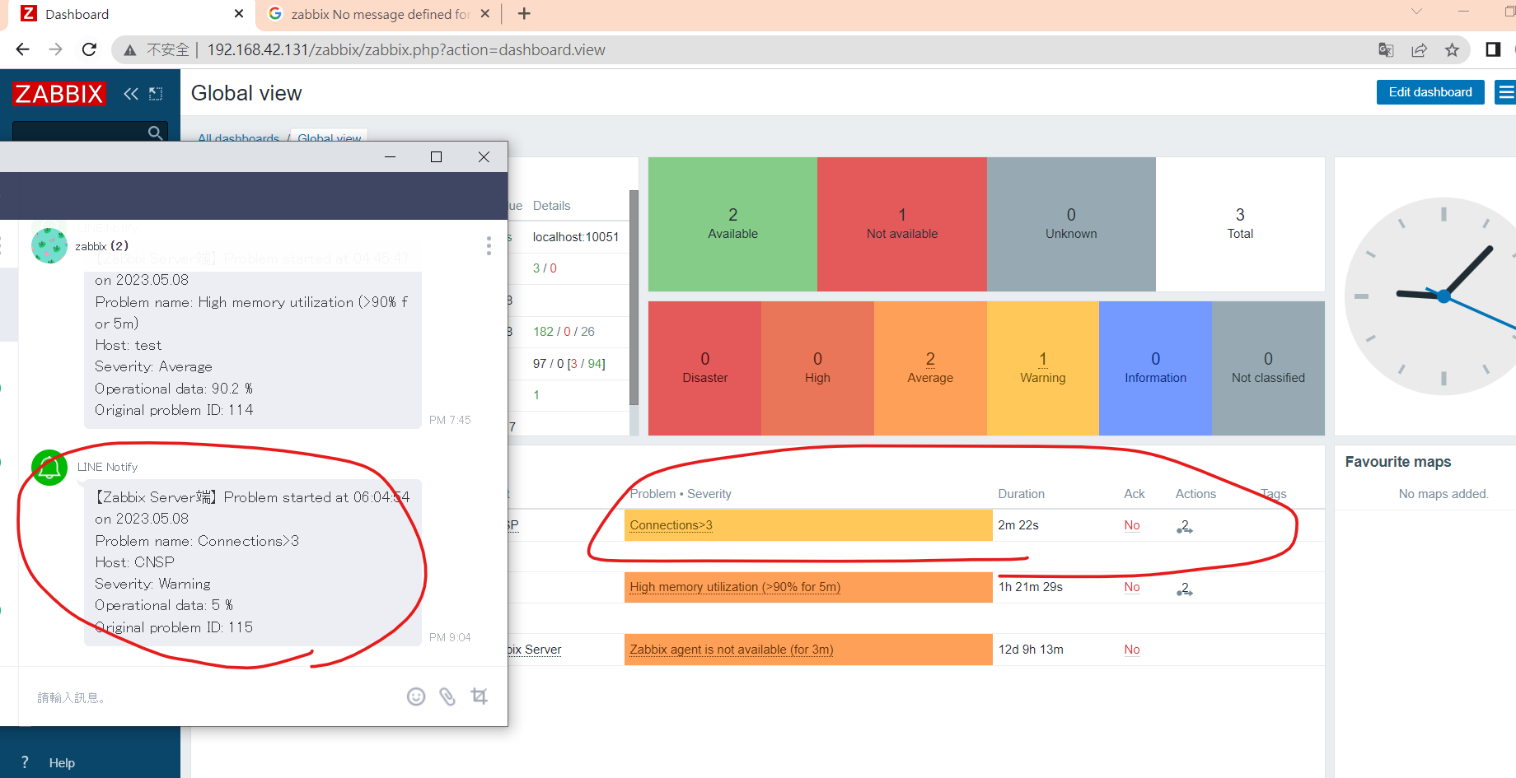The height and width of the screenshot is (778, 1516).
Task: Hide the sidebar using the square icon beside chevrons
Action: 156,94
